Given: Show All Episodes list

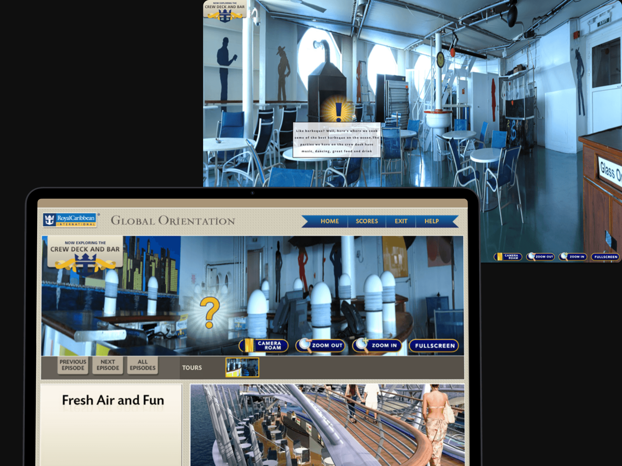Looking at the screenshot, I should tap(142, 365).
